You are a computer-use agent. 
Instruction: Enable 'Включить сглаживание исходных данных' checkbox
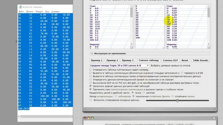coord(91,100)
